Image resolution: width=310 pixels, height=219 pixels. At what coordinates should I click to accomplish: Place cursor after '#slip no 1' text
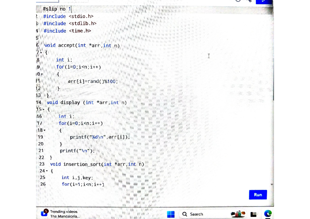coord(71,9)
